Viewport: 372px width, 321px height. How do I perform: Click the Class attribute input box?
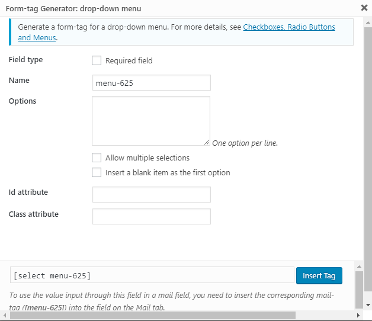tap(152, 217)
